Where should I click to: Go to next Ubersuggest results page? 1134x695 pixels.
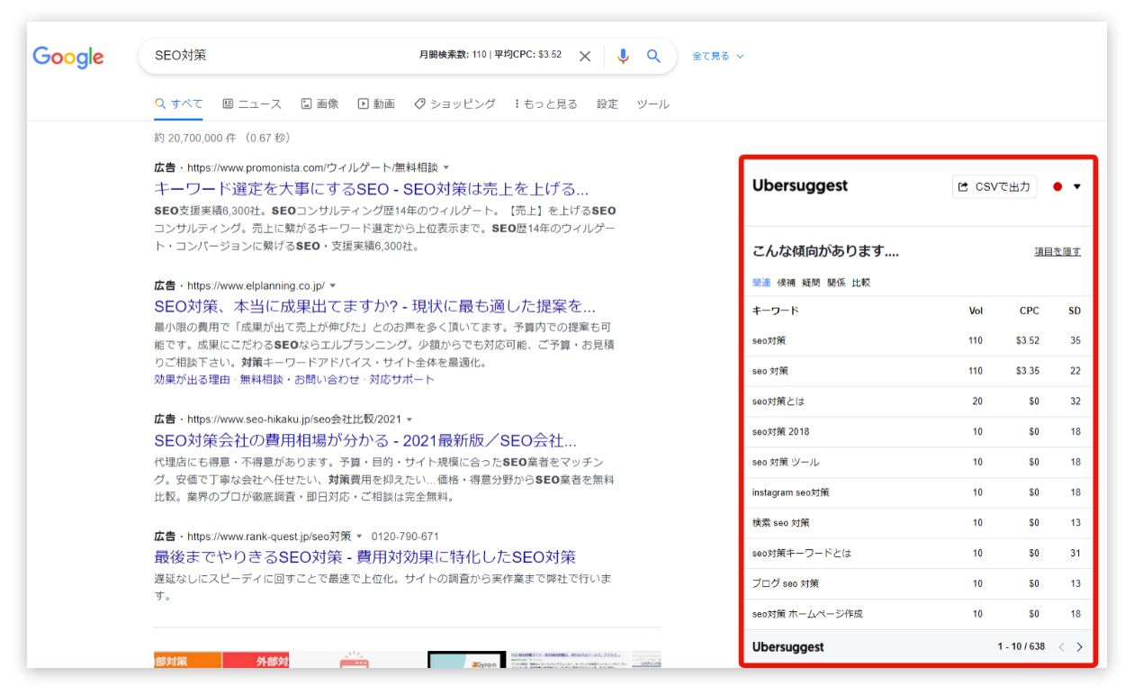click(1080, 646)
